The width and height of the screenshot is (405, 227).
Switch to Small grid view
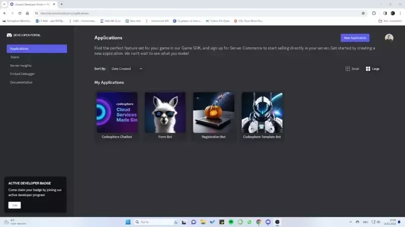coord(352,69)
